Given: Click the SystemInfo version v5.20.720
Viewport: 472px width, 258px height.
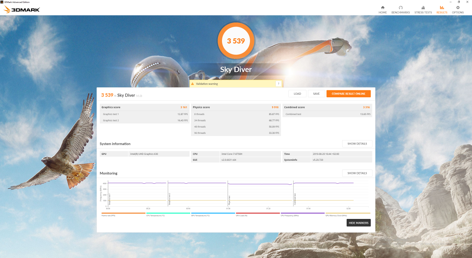Looking at the screenshot, I should [x=319, y=160].
